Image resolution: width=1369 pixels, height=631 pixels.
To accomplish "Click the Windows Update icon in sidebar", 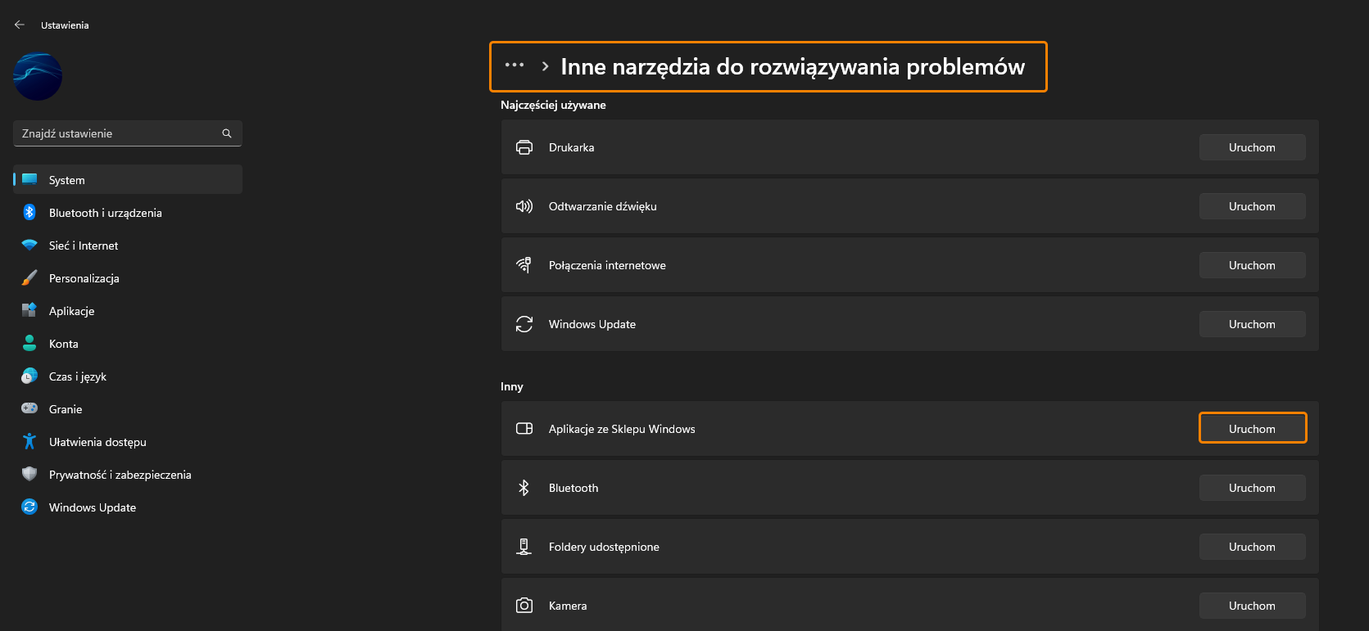I will pos(29,507).
